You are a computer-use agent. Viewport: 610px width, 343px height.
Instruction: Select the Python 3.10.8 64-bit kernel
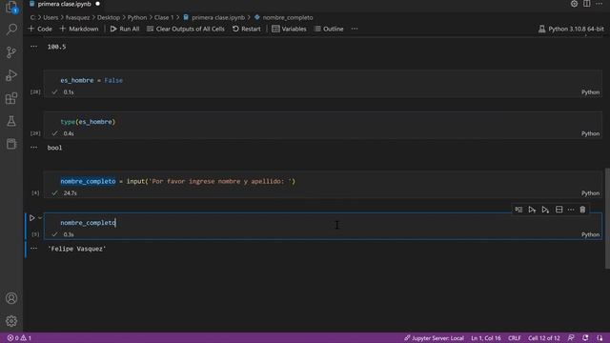tap(571, 29)
